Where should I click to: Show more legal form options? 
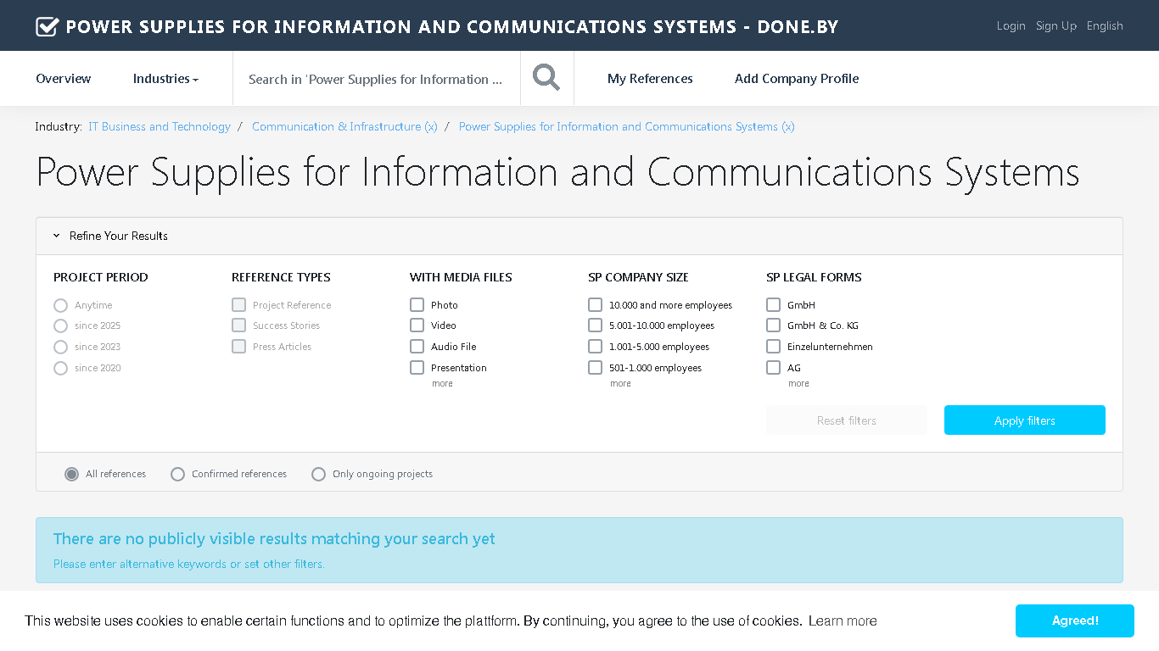coord(798,383)
